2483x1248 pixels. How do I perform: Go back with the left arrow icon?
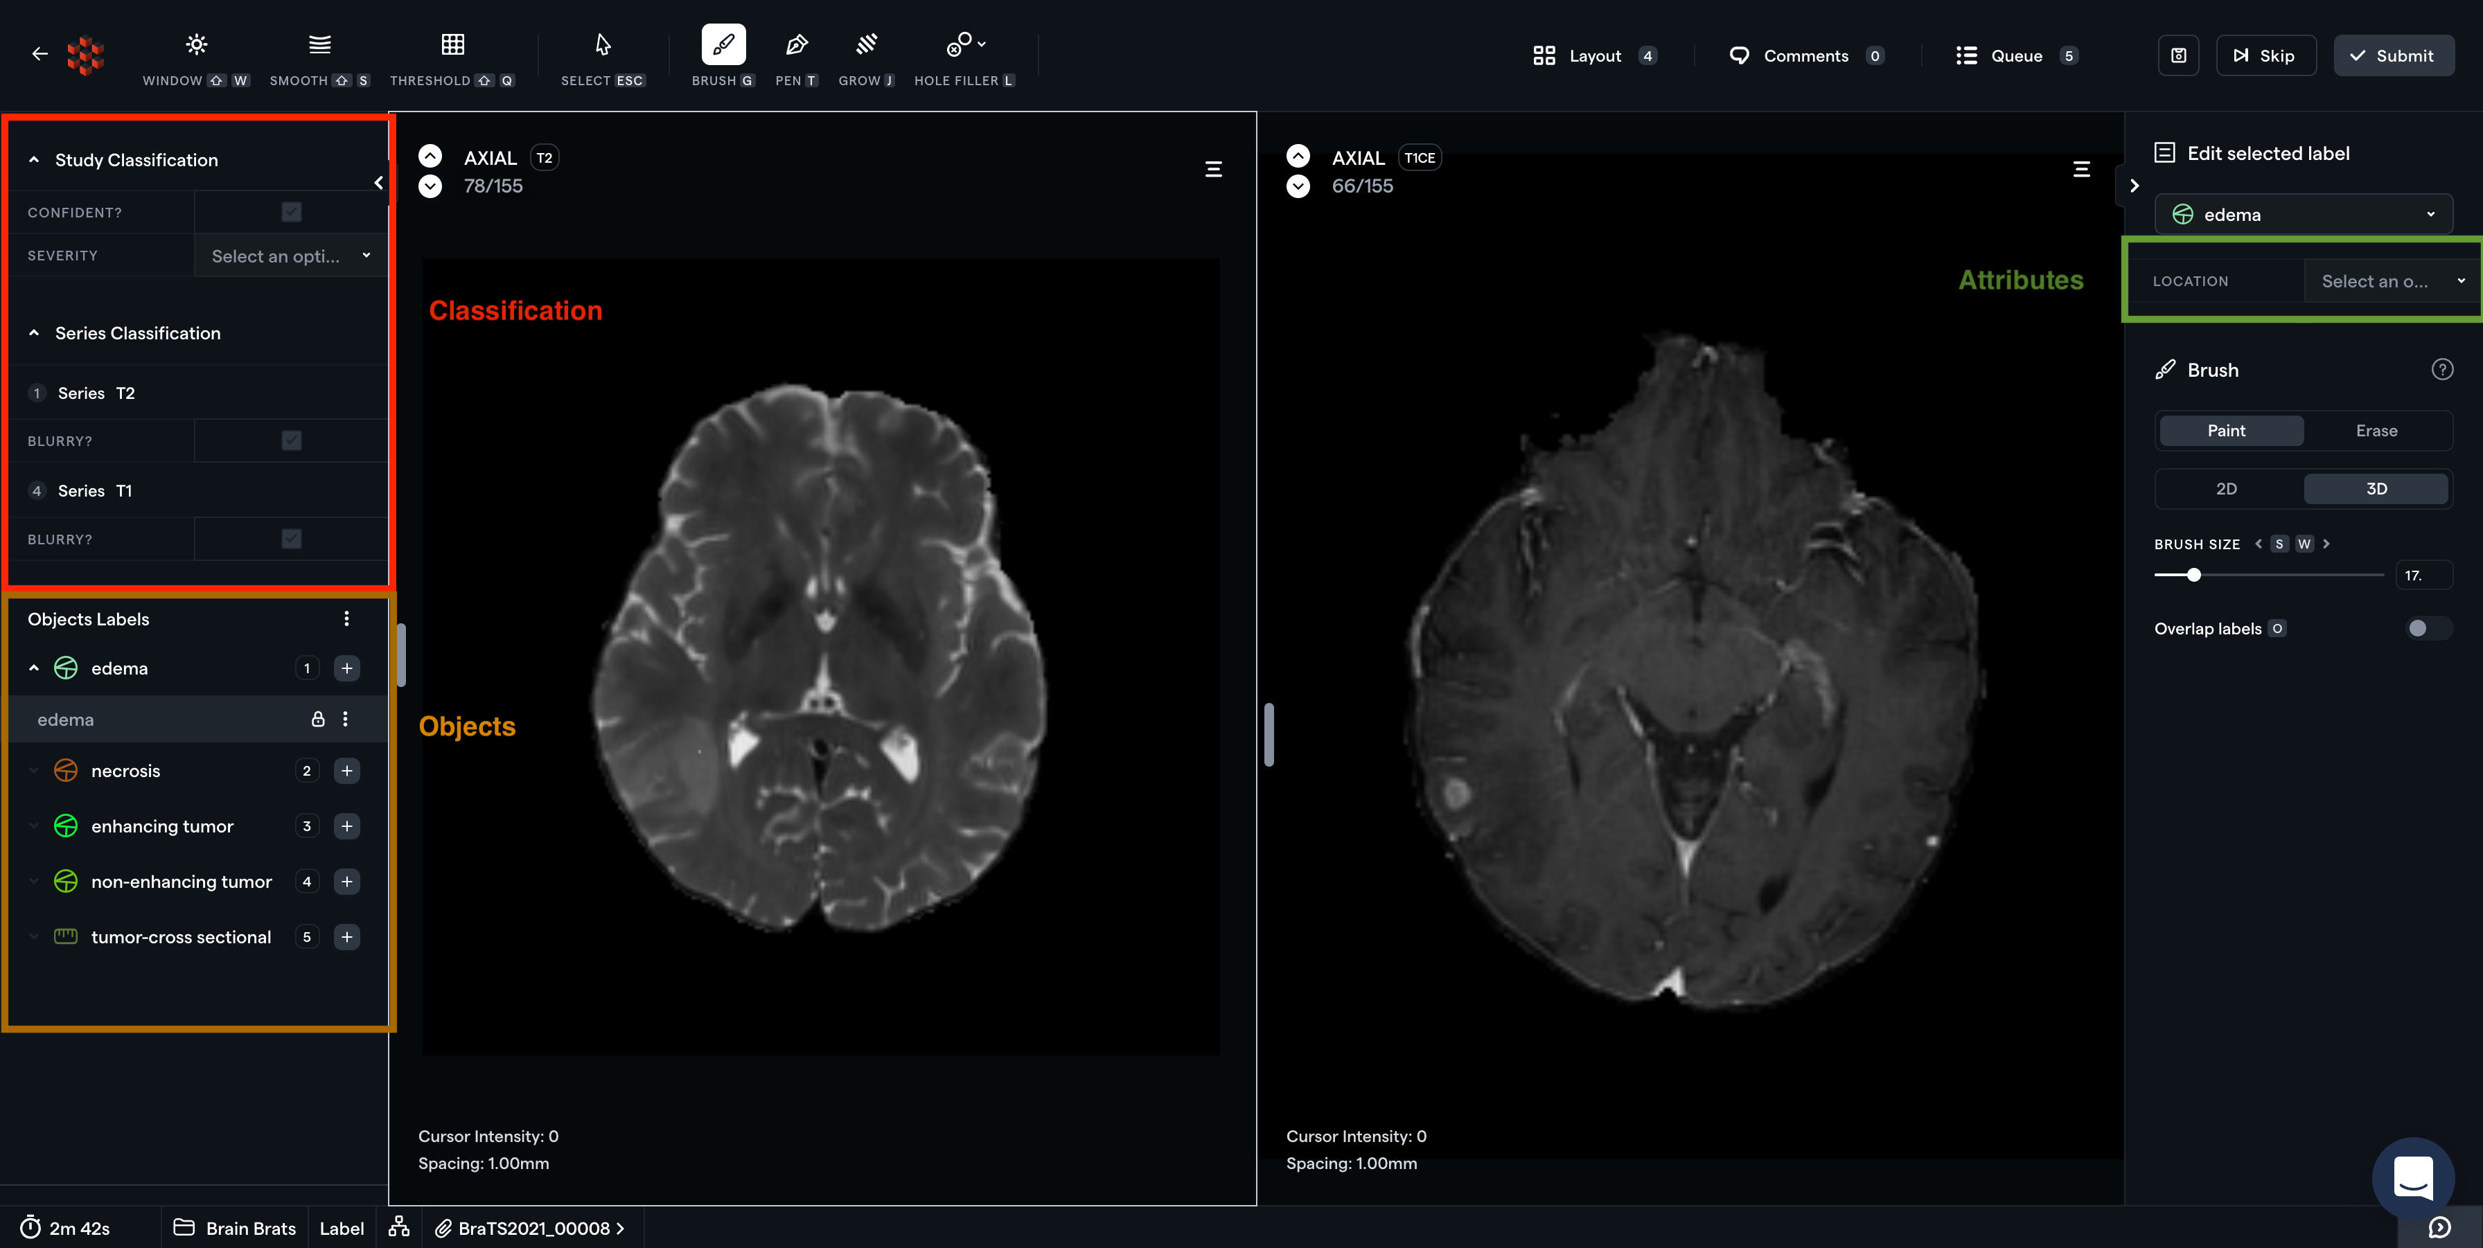click(x=39, y=54)
